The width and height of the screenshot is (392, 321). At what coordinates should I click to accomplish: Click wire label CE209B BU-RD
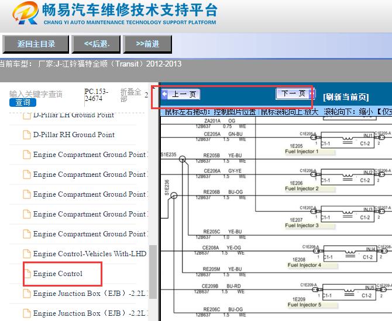click(222, 286)
